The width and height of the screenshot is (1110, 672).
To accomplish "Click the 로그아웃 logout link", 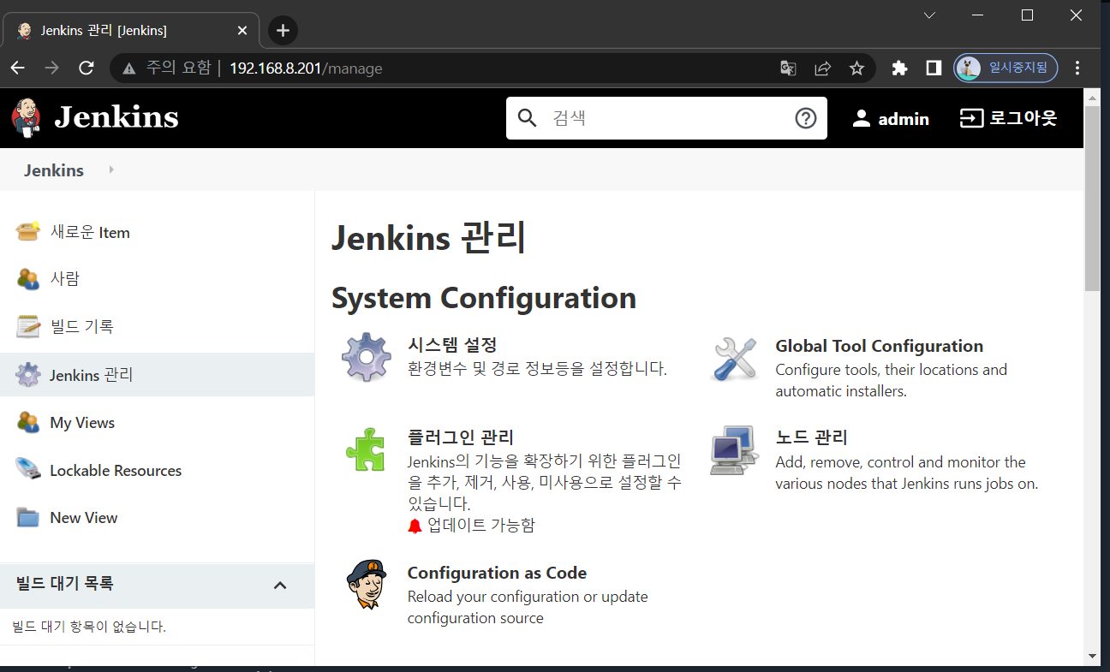I will 1023,118.
